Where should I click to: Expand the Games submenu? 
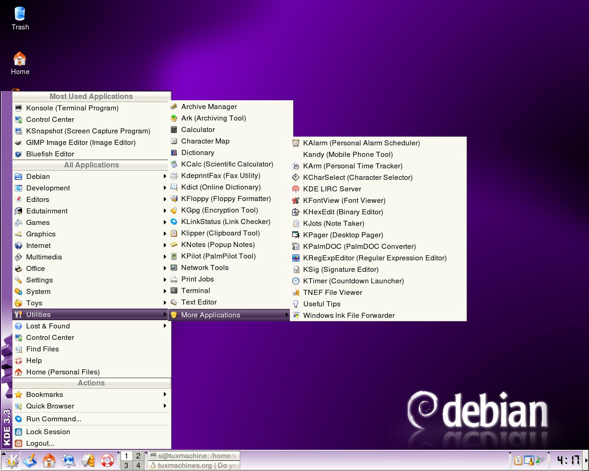pyautogui.click(x=91, y=223)
